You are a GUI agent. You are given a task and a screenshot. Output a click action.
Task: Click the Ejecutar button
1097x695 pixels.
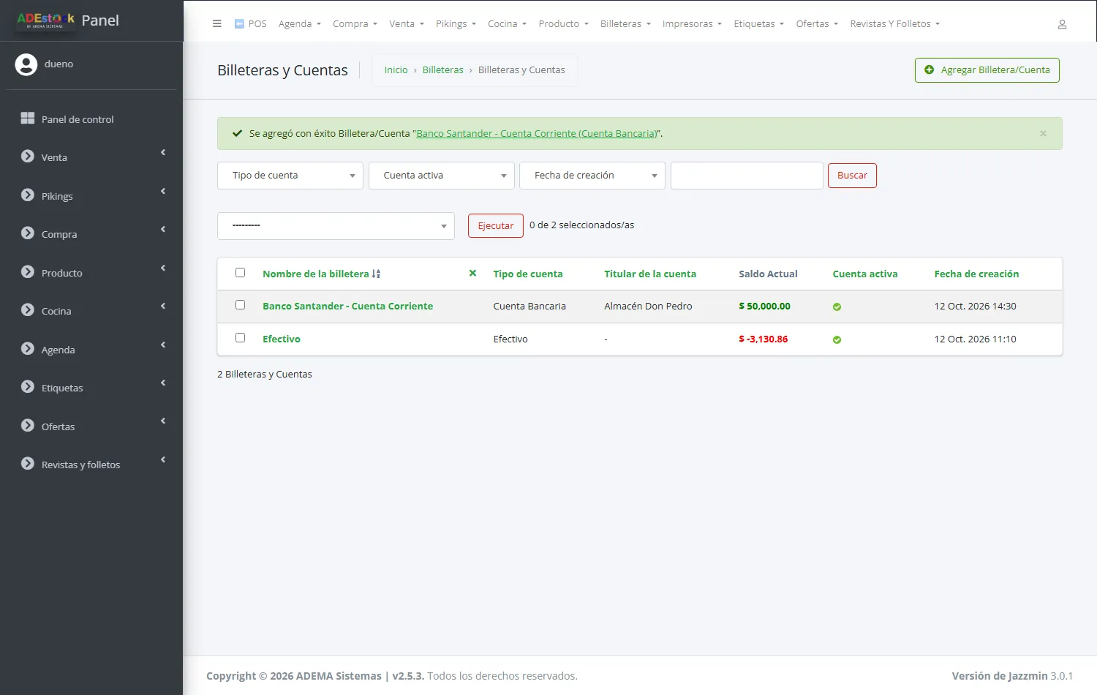tap(496, 226)
